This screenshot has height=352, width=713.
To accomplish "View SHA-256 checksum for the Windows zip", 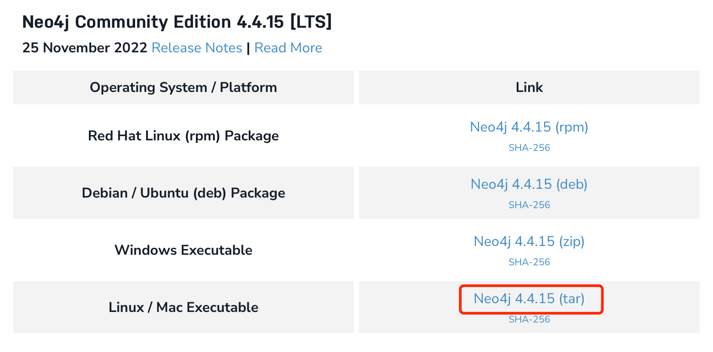I will [529, 262].
